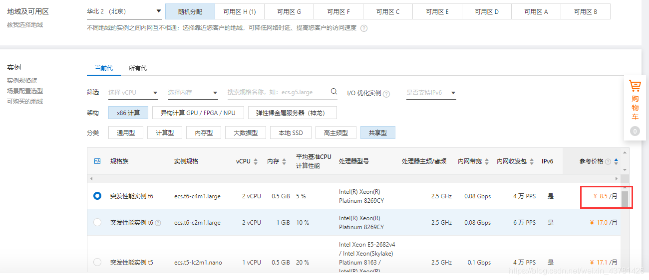Click the cart item count badge
Image resolution: width=649 pixels, height=280 pixels.
point(635,131)
